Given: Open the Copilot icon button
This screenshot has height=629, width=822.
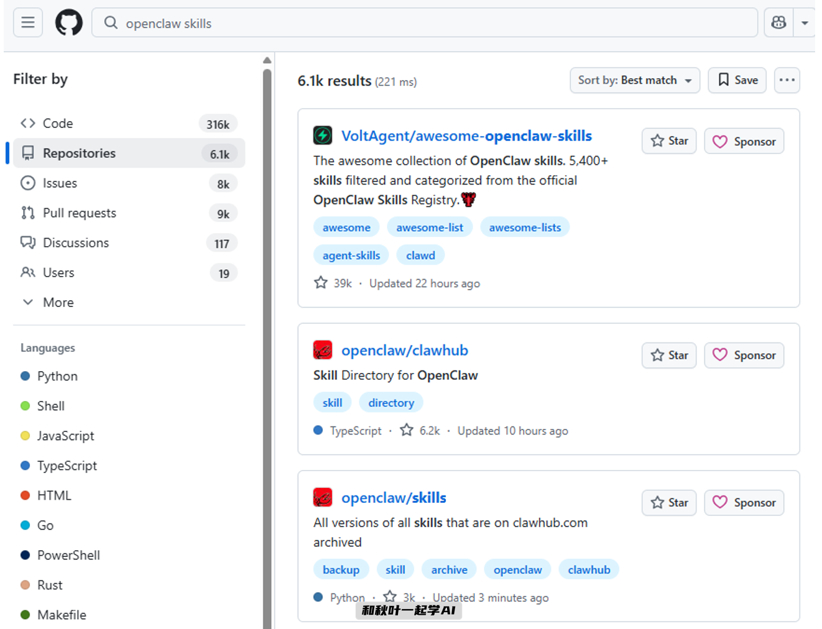Looking at the screenshot, I should point(778,23).
